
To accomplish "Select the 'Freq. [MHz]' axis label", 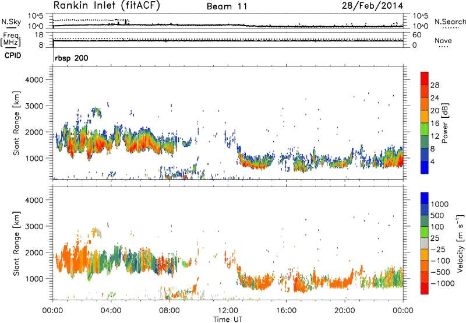I will [x=10, y=40].
